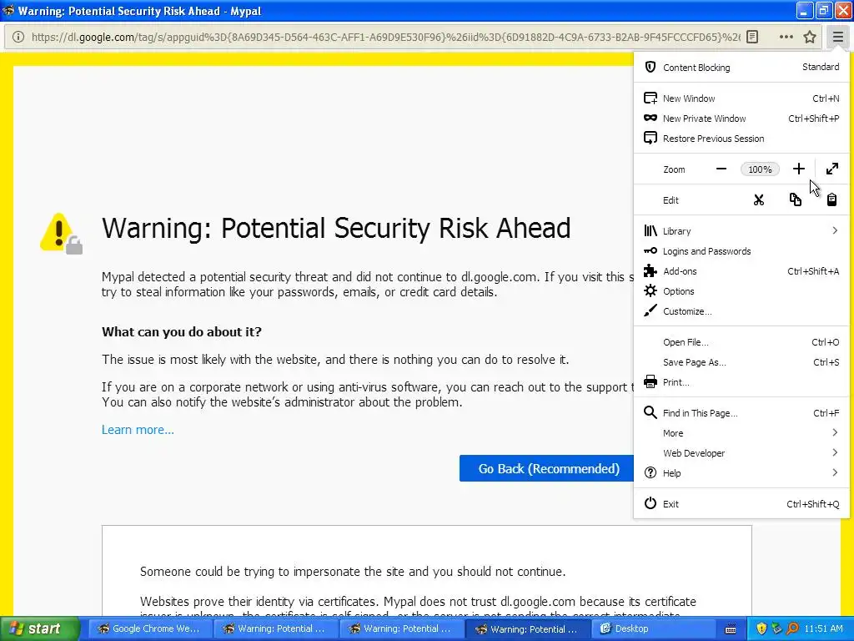
Task: Click Go Back (Recommended) button
Action: click(548, 469)
